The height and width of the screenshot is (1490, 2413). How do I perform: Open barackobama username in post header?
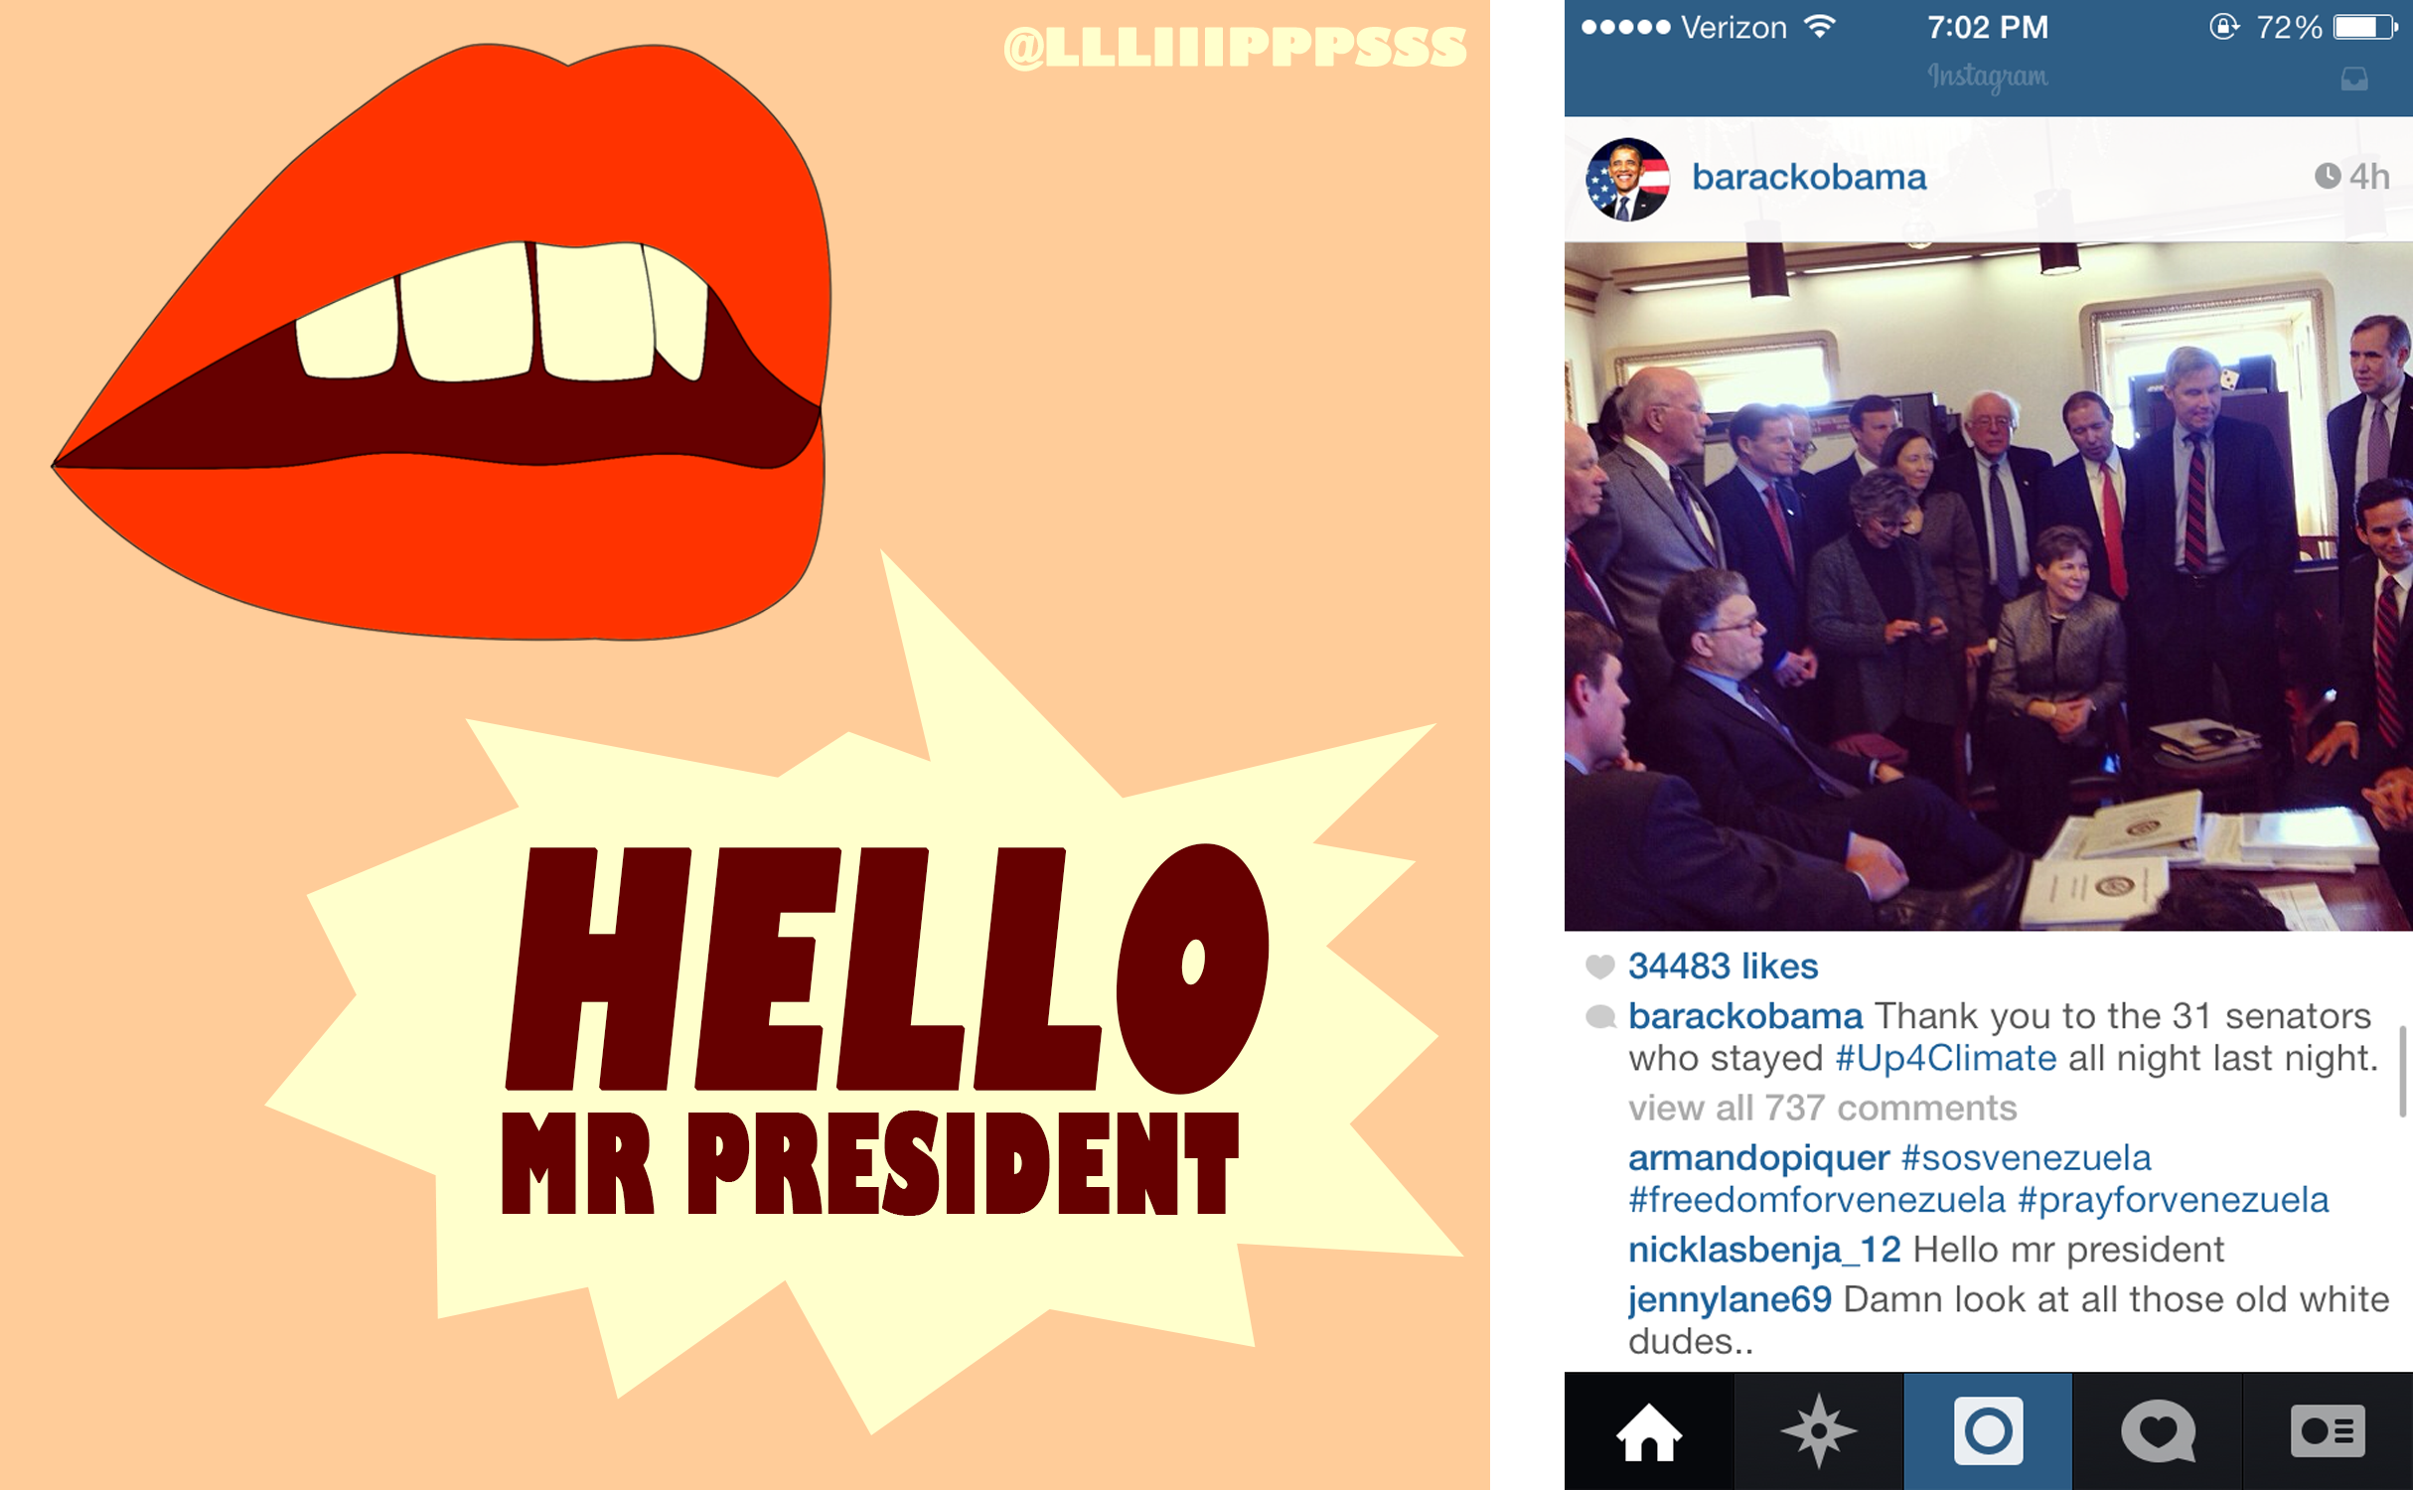click(x=1809, y=177)
